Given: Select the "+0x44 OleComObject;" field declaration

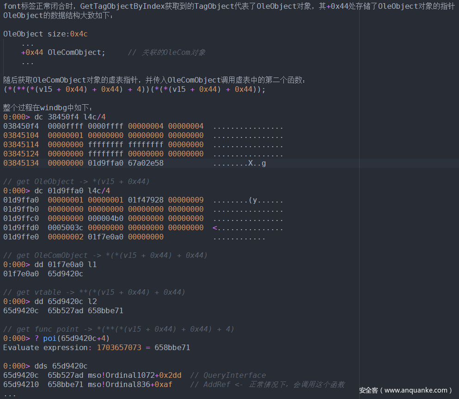Looking at the screenshot, I should (63, 53).
